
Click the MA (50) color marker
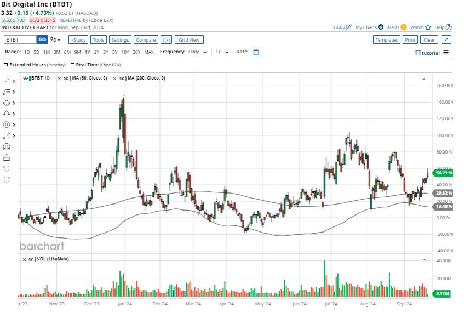click(x=71, y=78)
